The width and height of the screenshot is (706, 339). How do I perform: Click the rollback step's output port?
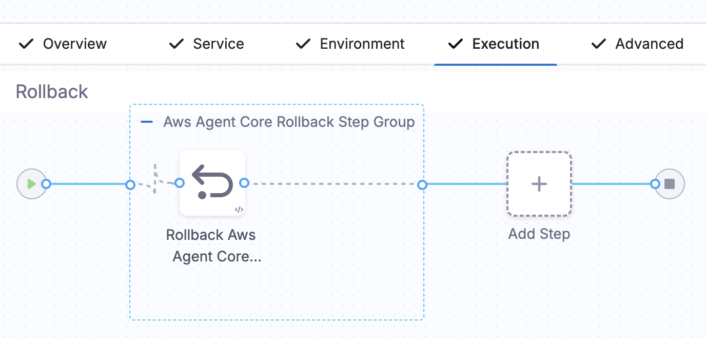click(244, 182)
